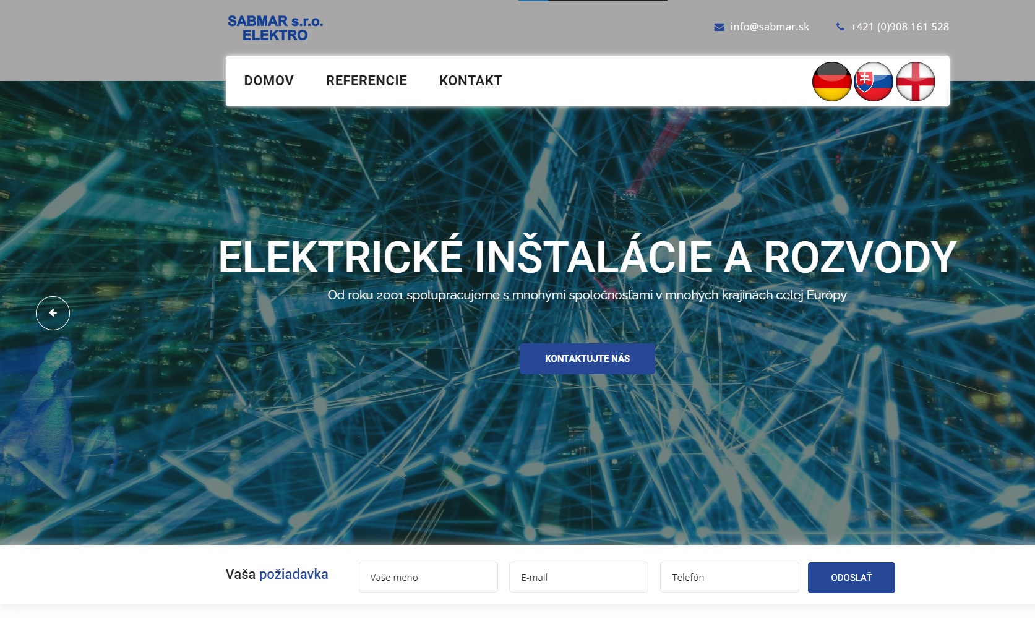Screen dimensions: 1035x642
Task: Open the DOMOV menu item
Action: coord(268,81)
